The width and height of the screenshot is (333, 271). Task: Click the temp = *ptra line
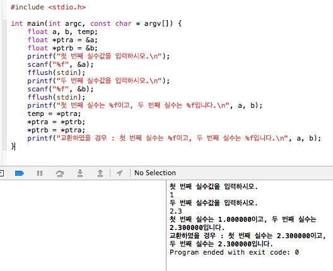click(x=54, y=113)
